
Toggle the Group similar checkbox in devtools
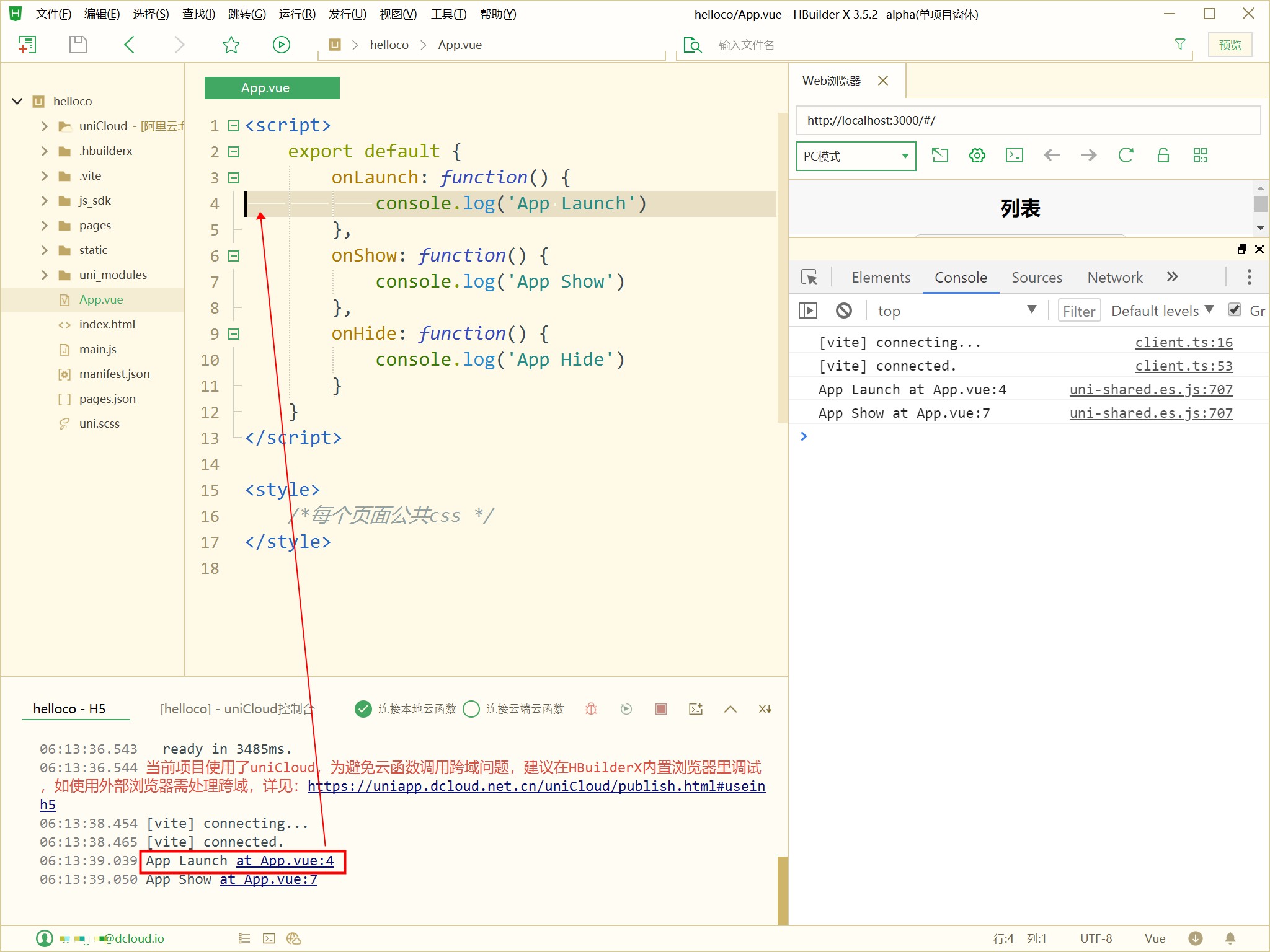pos(1235,310)
